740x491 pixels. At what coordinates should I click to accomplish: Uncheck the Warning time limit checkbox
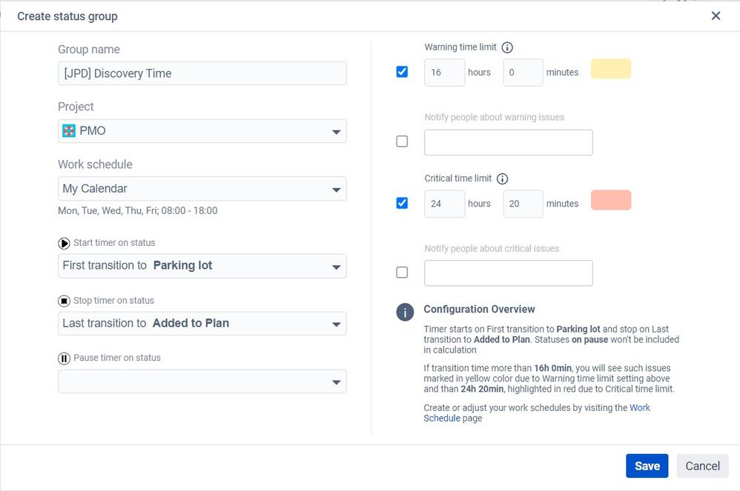point(402,72)
